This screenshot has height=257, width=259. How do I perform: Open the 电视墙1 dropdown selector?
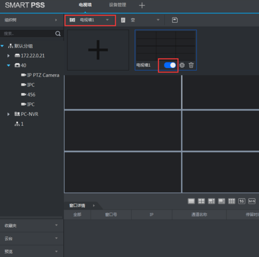(x=90, y=20)
